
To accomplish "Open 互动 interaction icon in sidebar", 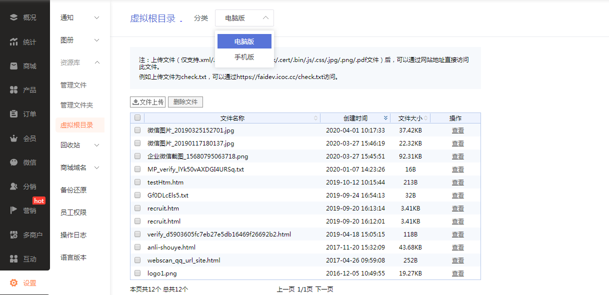I will [x=14, y=259].
